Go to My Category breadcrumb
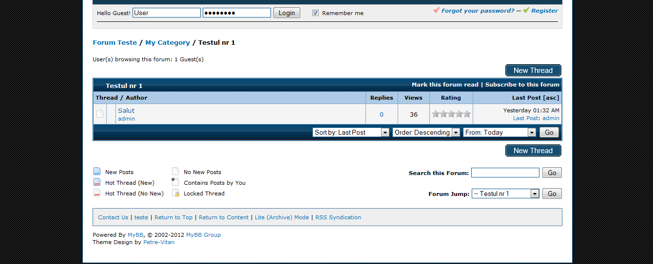Image resolution: width=653 pixels, height=264 pixels. [168, 43]
